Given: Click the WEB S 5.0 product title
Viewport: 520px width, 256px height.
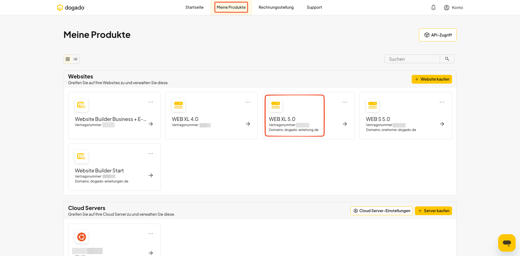Looking at the screenshot, I should tap(378, 119).
